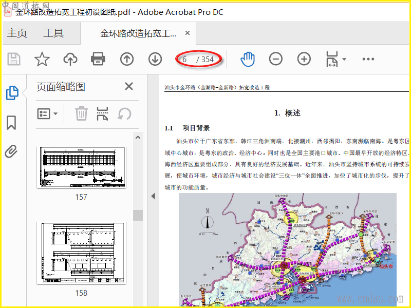411x308 pixels.
Task: Collapse the navigation pane with arrow
Action: tap(153, 196)
